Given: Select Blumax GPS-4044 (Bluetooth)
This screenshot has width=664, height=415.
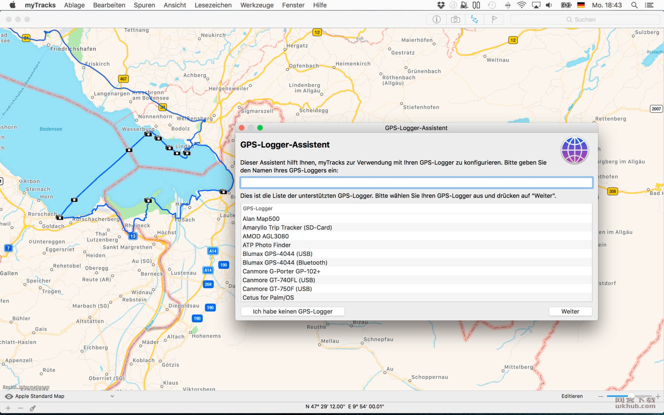Looking at the screenshot, I should coord(417,263).
